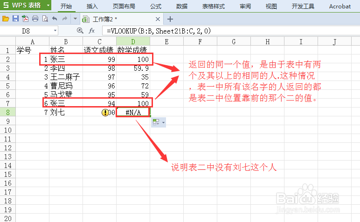Close the 工作簿2 document tab
Viewport: 360px width, 222px height.
pyautogui.click(x=158, y=19)
